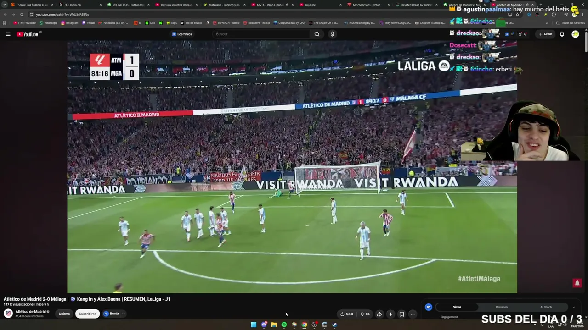Open Chrome extensions puzzle icon
Screen dimensions: 588x330
point(554,14)
